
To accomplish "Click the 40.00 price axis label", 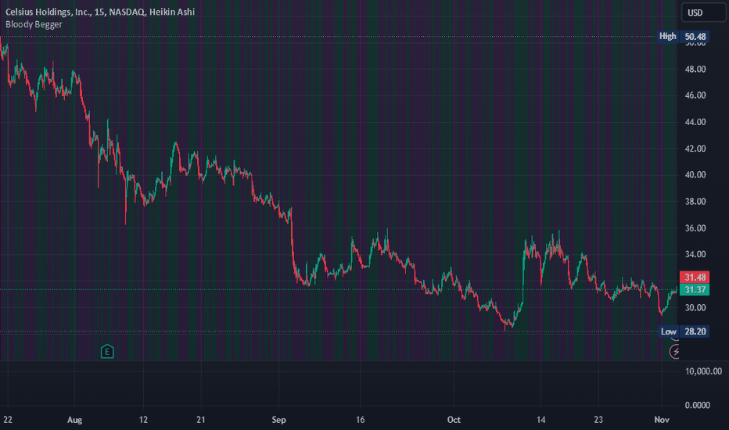I will coord(695,175).
